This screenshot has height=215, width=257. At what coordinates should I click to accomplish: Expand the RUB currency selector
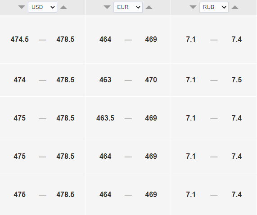click(x=214, y=7)
